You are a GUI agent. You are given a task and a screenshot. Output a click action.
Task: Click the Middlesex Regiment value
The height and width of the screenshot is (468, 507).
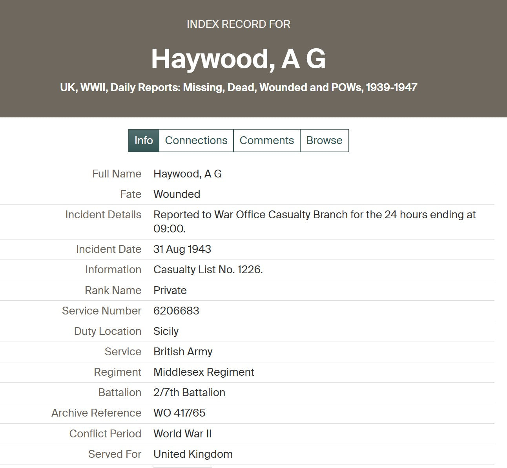pos(204,372)
